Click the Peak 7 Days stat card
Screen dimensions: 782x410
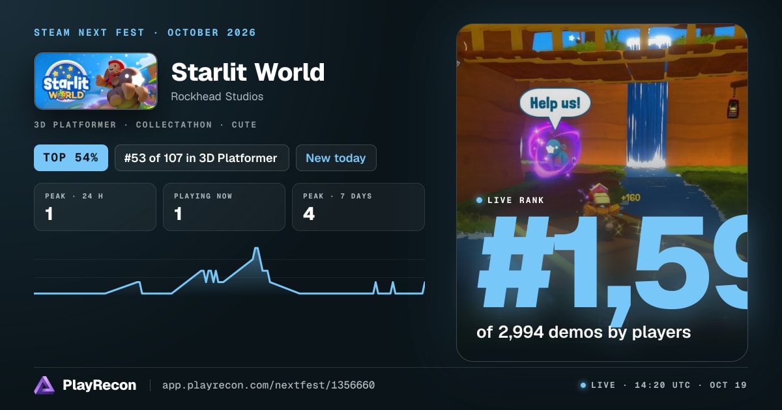(x=358, y=207)
